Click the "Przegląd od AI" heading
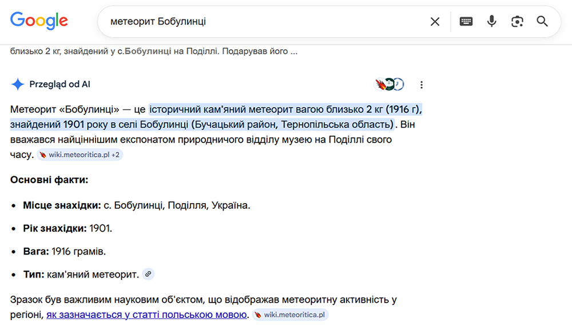Screen dimensions: 572x329 (59, 85)
